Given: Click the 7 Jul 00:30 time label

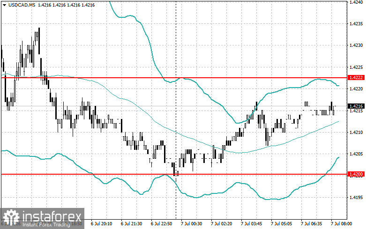Looking at the screenshot, I should pos(191,224).
